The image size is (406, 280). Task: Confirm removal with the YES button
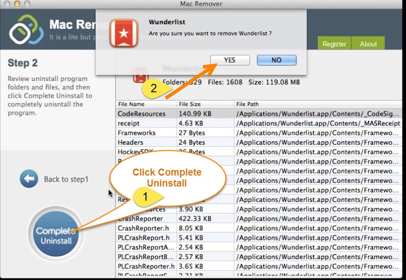230,60
